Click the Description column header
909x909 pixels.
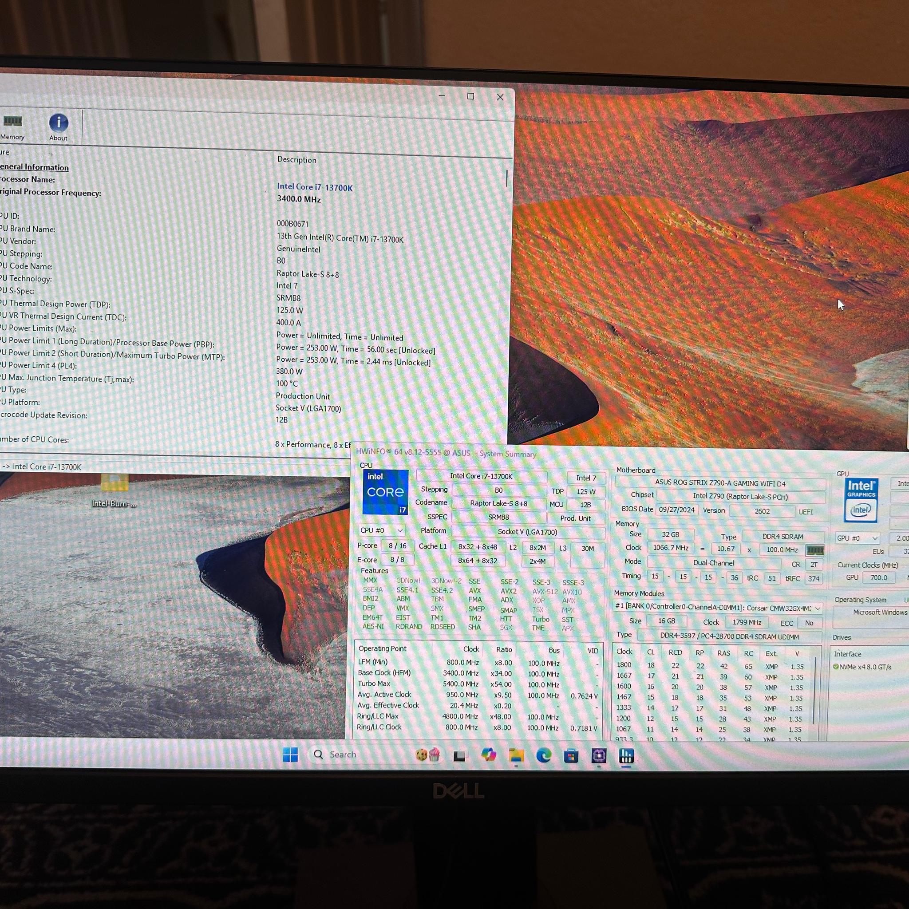coord(297,159)
